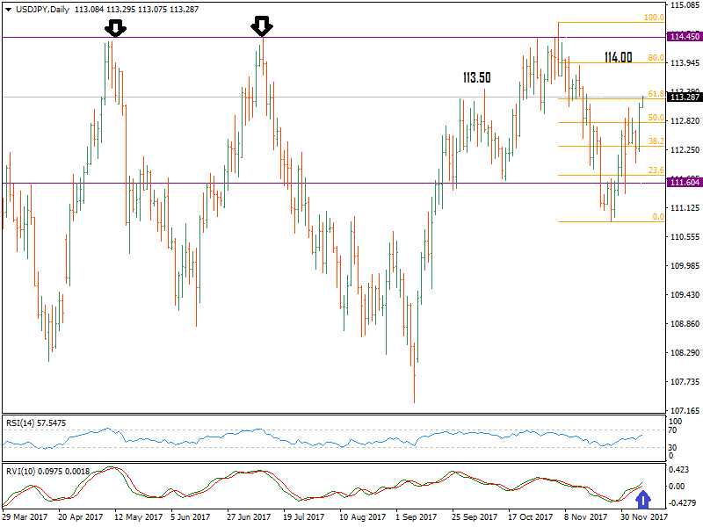Click the purple 114.450 price tag
This screenshot has width=703, height=527.
(x=684, y=37)
